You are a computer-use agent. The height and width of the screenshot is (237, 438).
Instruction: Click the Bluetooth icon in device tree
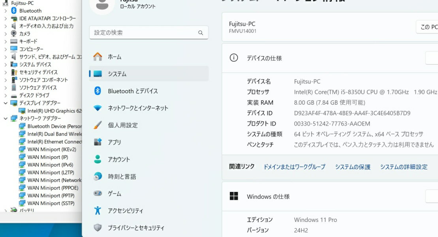[x=14, y=11]
